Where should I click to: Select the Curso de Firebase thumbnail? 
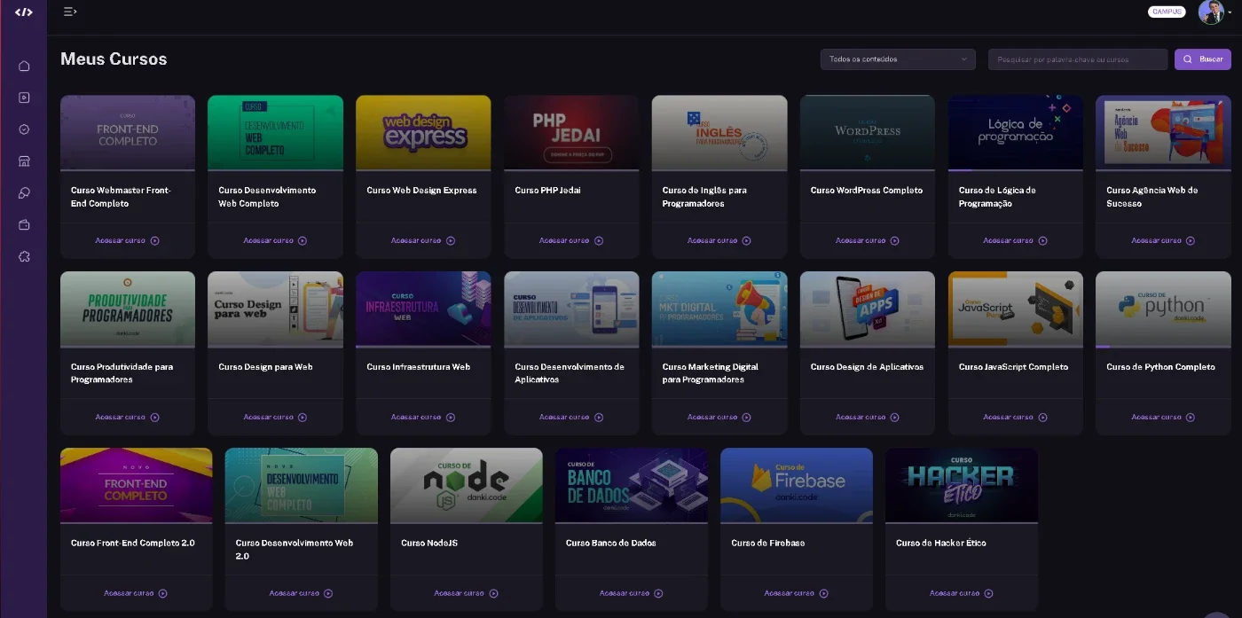[797, 485]
